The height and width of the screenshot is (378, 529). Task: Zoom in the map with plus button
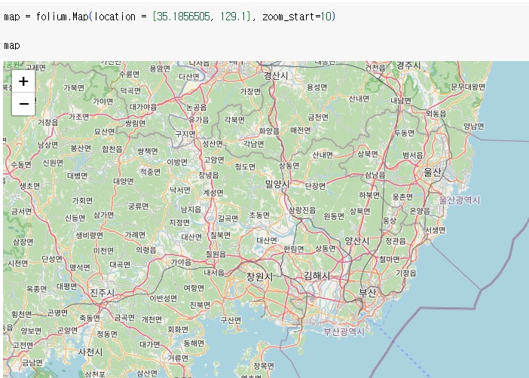pyautogui.click(x=23, y=81)
